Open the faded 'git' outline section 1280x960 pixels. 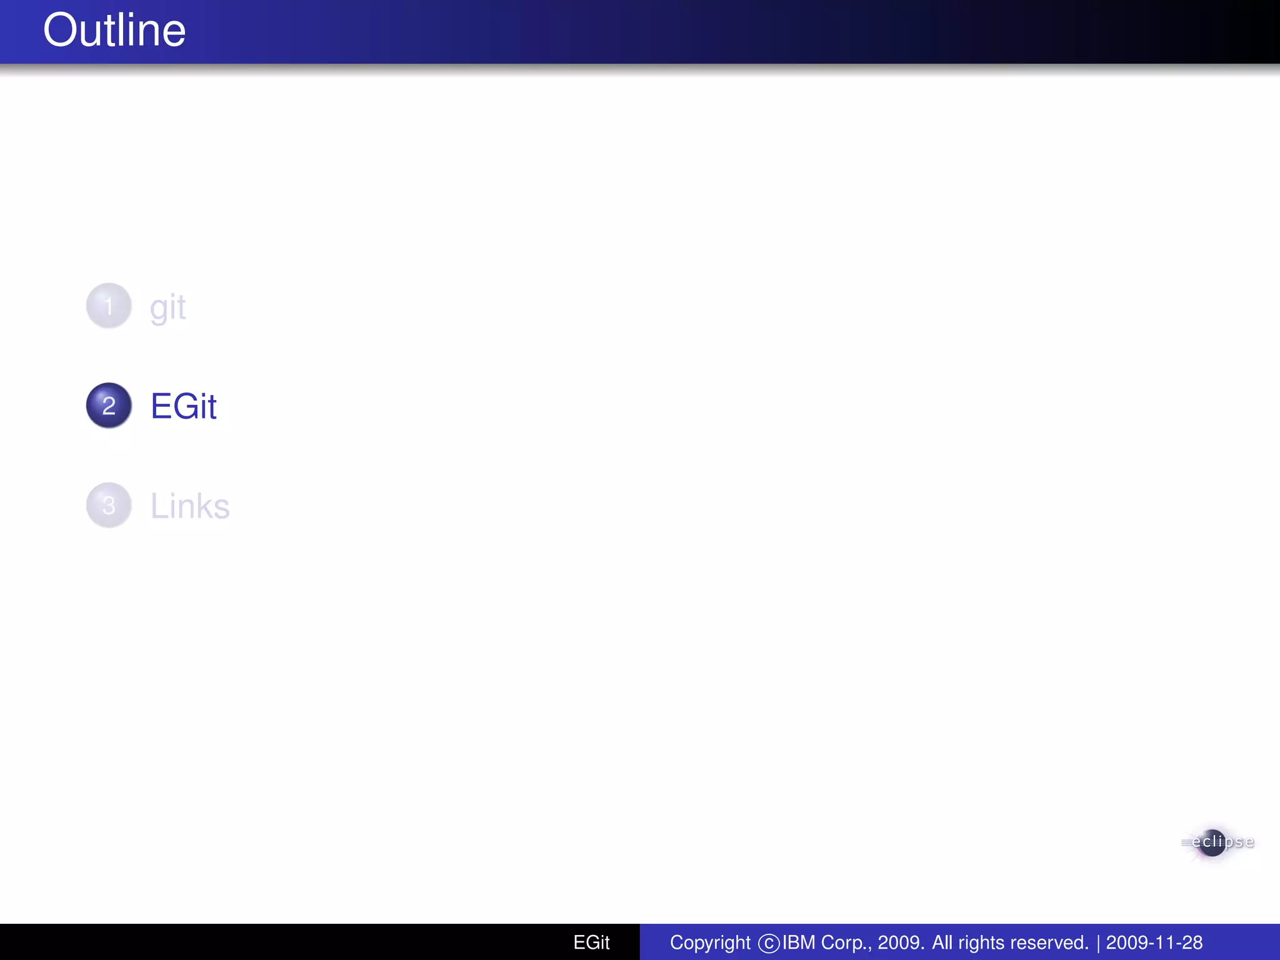tap(167, 307)
